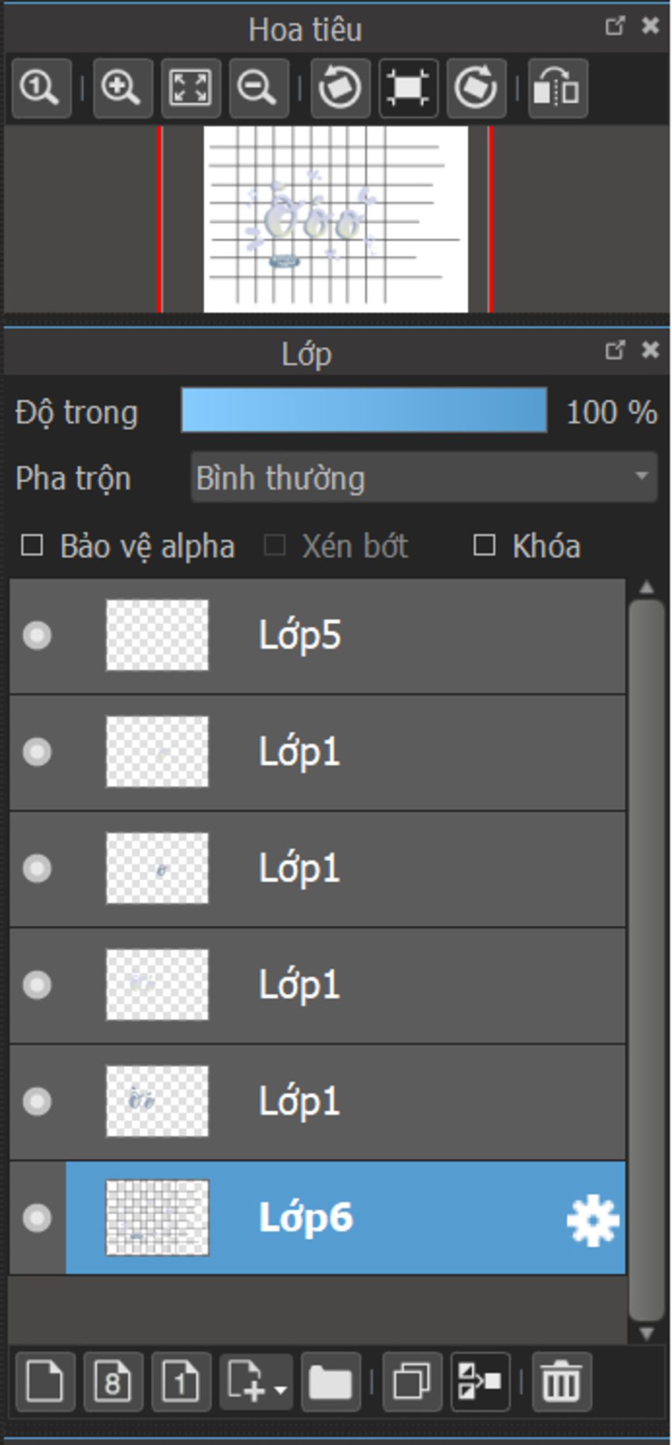
Task: Select the Lớp5 layer
Action: (394, 635)
